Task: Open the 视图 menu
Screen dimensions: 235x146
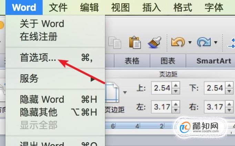Action: [120, 8]
